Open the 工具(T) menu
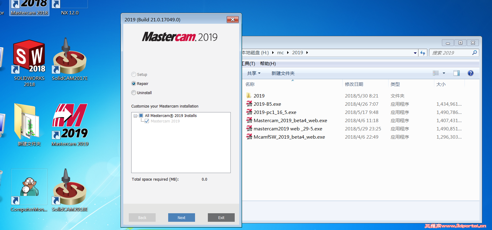The width and height of the screenshot is (492, 230). (x=248, y=63)
